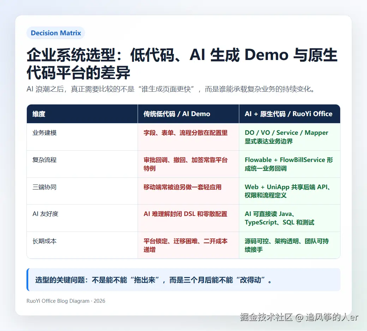Select the title 企业系统选型 heading
Image resolution: width=367 pixels, height=331 pixels.
(x=182, y=64)
